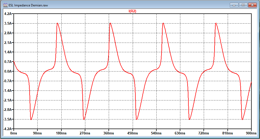The width and height of the screenshot is (260, 139).
Task: Click the -2.1A vertical axis label
Action: (8, 100)
